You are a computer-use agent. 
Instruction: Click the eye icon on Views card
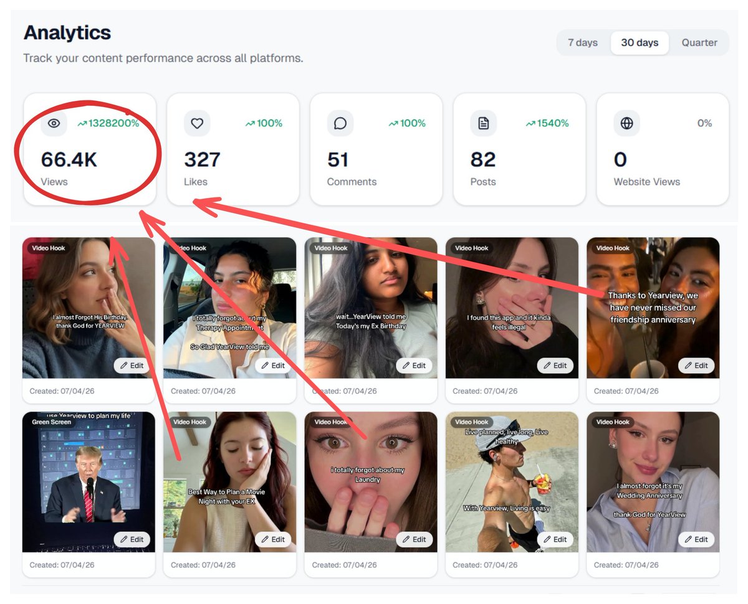tap(54, 123)
